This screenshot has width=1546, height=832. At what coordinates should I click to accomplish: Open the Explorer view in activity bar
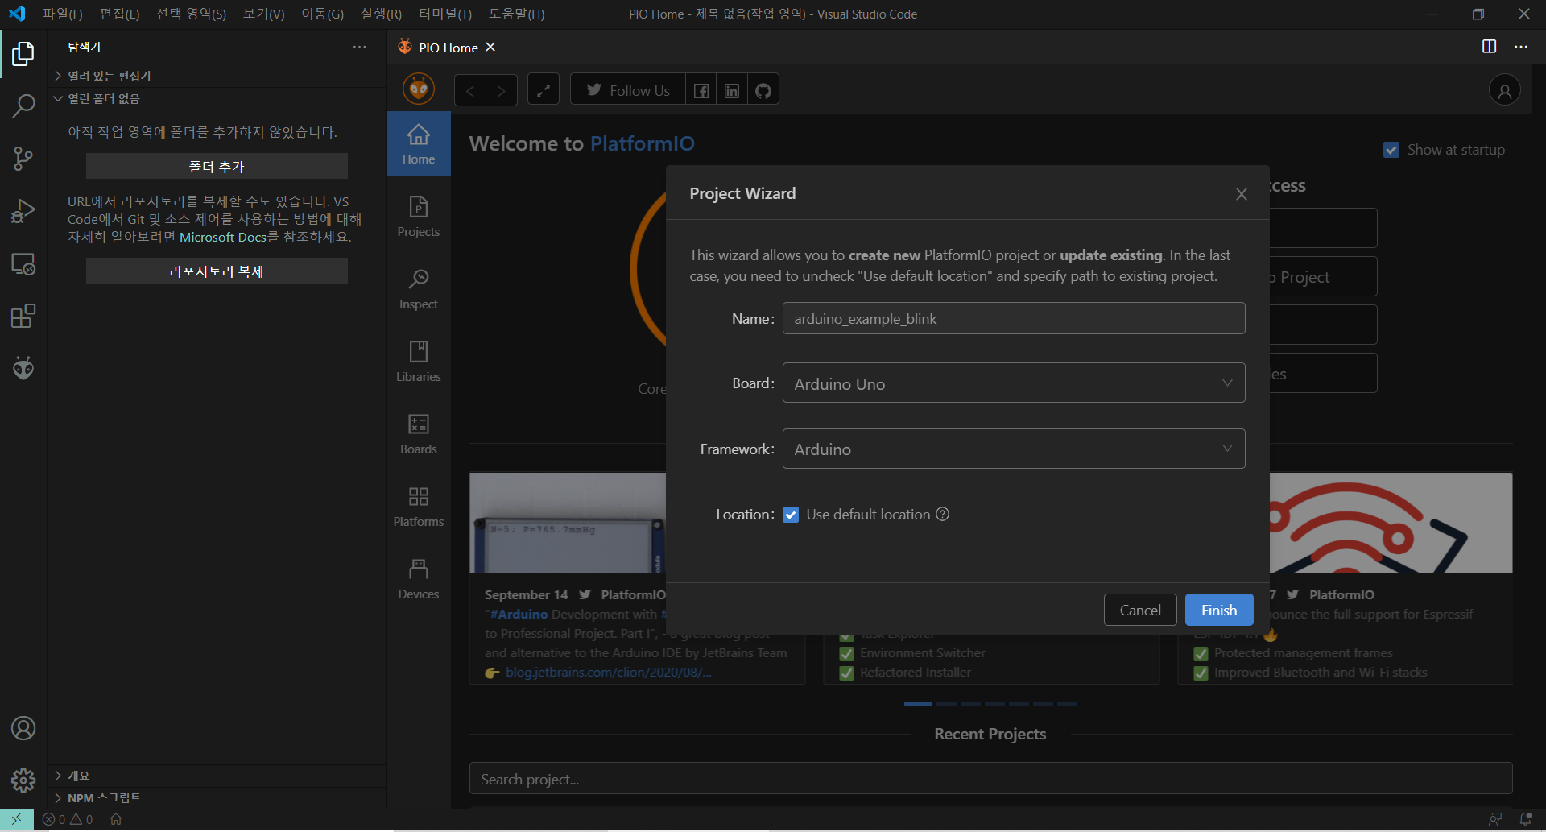pos(23,54)
